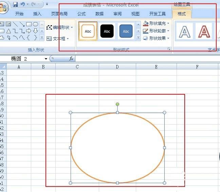Viewport: 220px width, 192px height.
Task: Apply the black Abc shape style
Action: [x=107, y=31]
